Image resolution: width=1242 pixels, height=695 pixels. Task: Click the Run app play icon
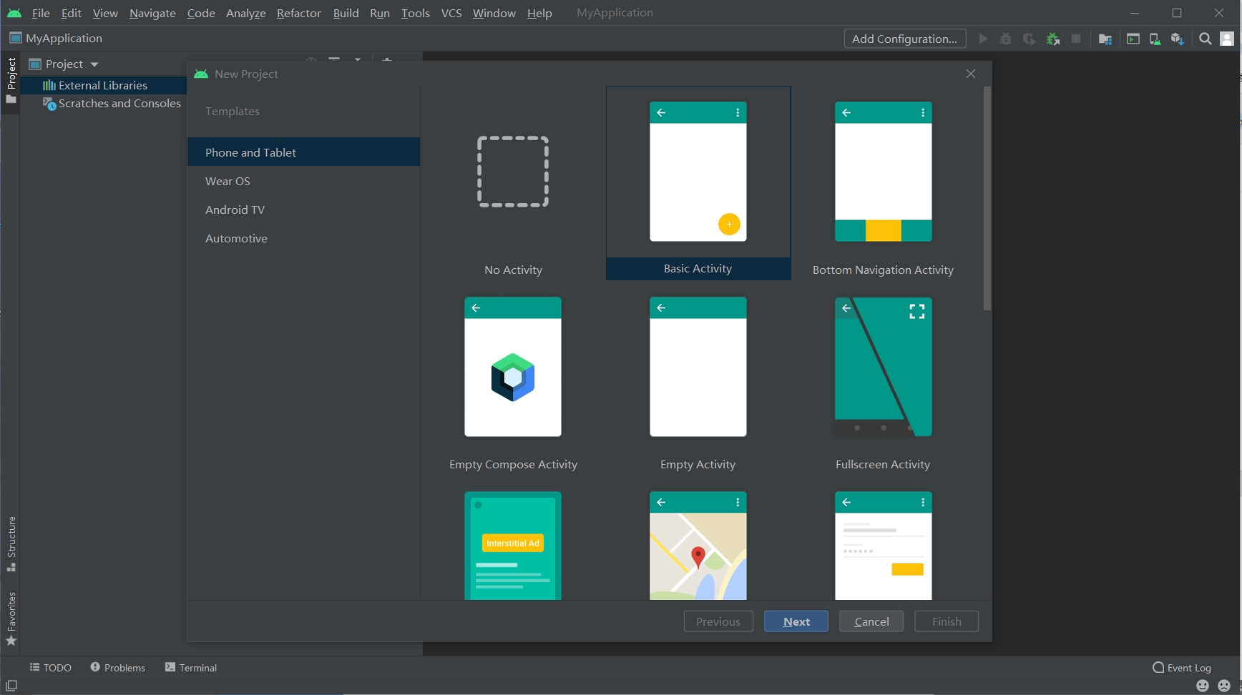983,39
